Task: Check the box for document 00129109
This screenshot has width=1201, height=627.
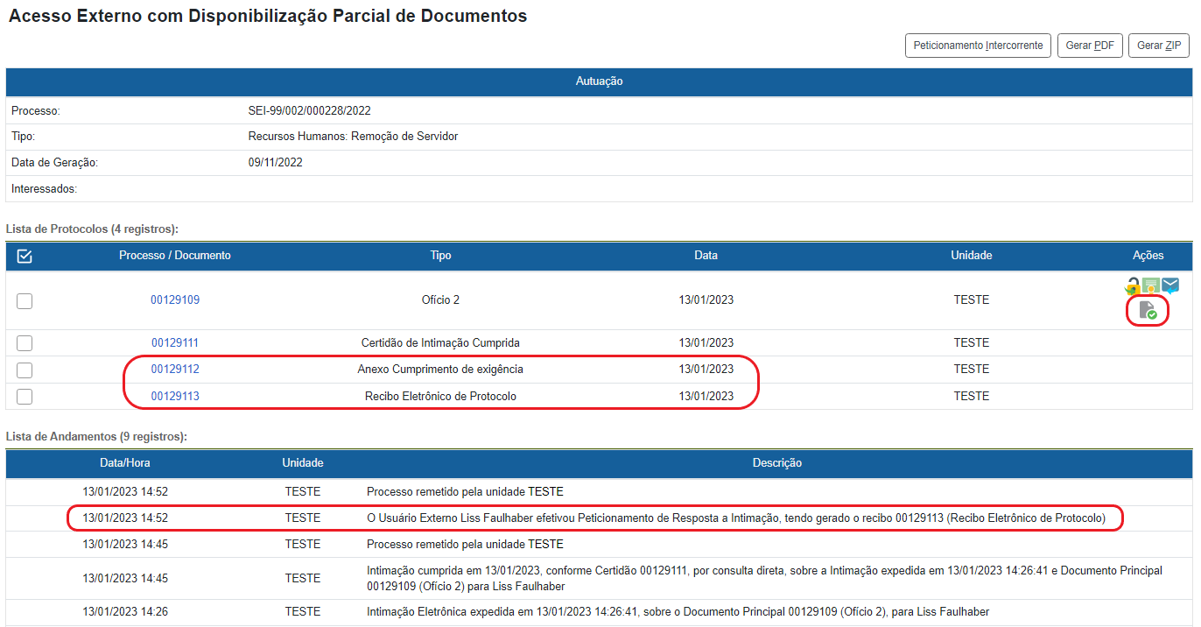Action: coord(25,300)
